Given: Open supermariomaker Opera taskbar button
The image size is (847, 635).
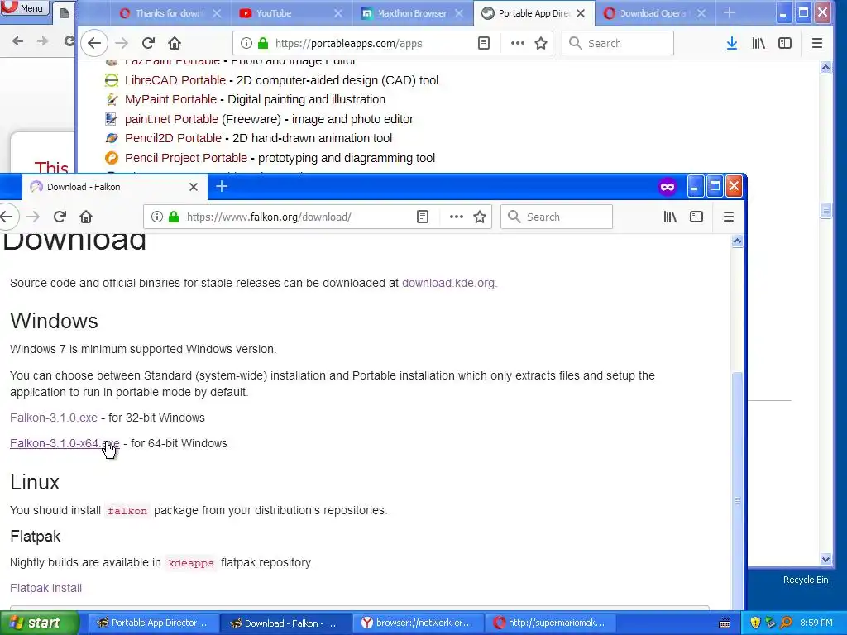Looking at the screenshot, I should click(550, 623).
